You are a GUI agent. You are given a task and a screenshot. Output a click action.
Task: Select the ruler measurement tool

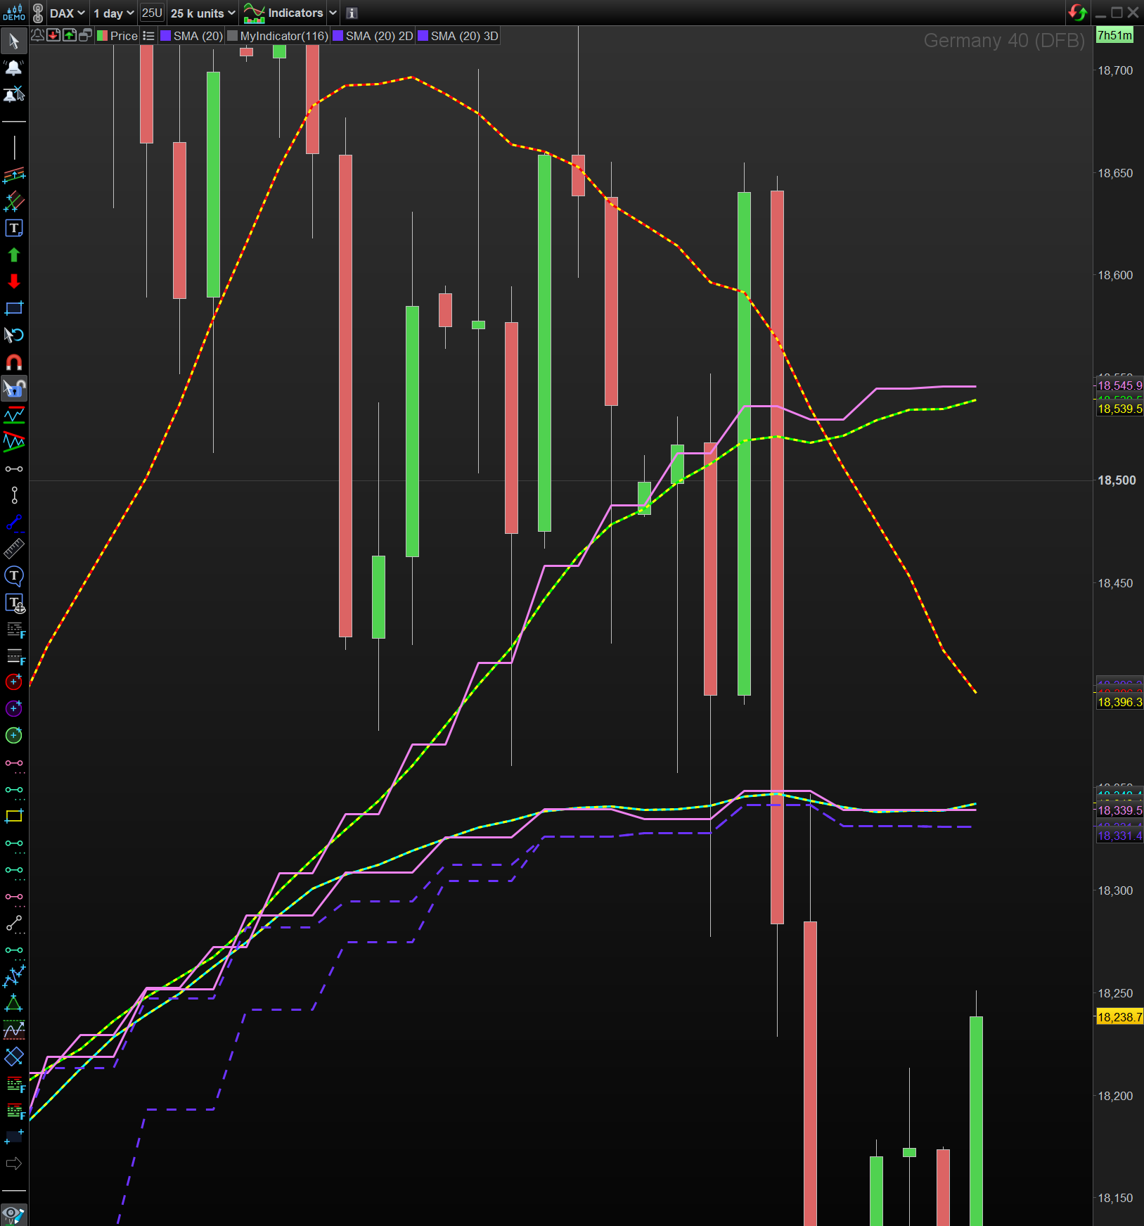tap(14, 549)
